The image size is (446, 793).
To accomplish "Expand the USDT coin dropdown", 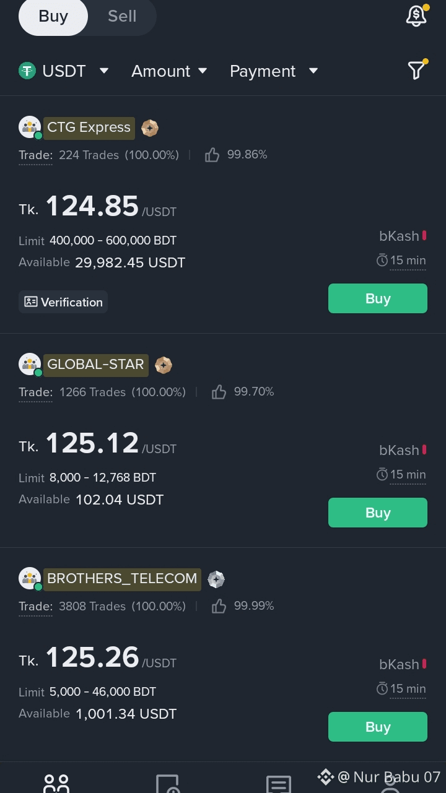I will [64, 71].
